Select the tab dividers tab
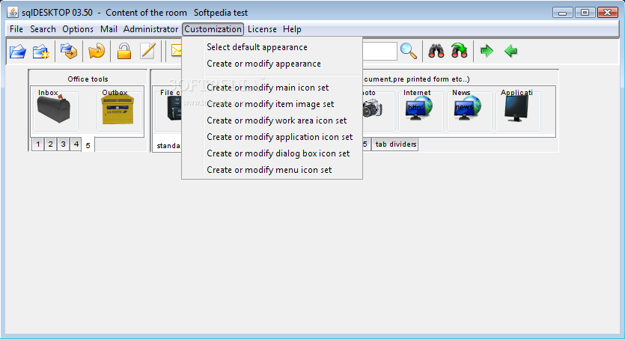The width and height of the screenshot is (625, 339). coord(395,144)
